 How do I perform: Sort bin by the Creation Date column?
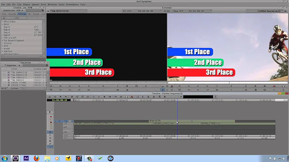coord(40,69)
